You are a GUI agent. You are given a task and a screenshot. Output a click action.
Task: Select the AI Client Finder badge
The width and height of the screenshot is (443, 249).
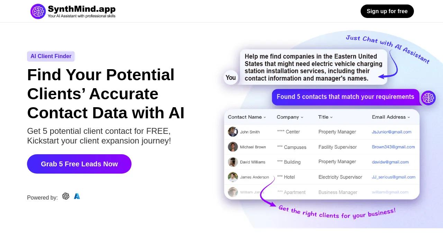click(x=51, y=56)
